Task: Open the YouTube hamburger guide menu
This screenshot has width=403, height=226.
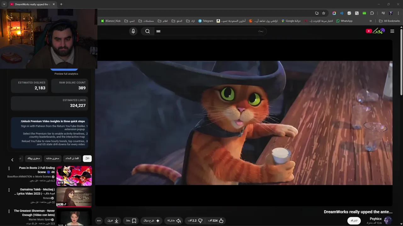Action: pyautogui.click(x=392, y=31)
